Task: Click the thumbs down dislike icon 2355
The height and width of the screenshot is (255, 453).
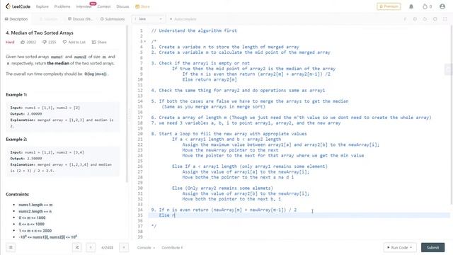Action: point(45,42)
